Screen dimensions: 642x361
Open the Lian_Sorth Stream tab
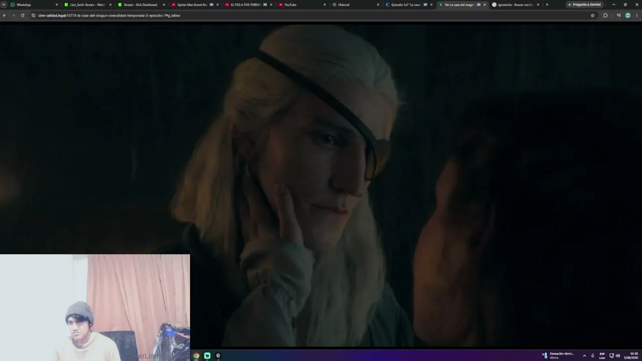[x=87, y=5]
